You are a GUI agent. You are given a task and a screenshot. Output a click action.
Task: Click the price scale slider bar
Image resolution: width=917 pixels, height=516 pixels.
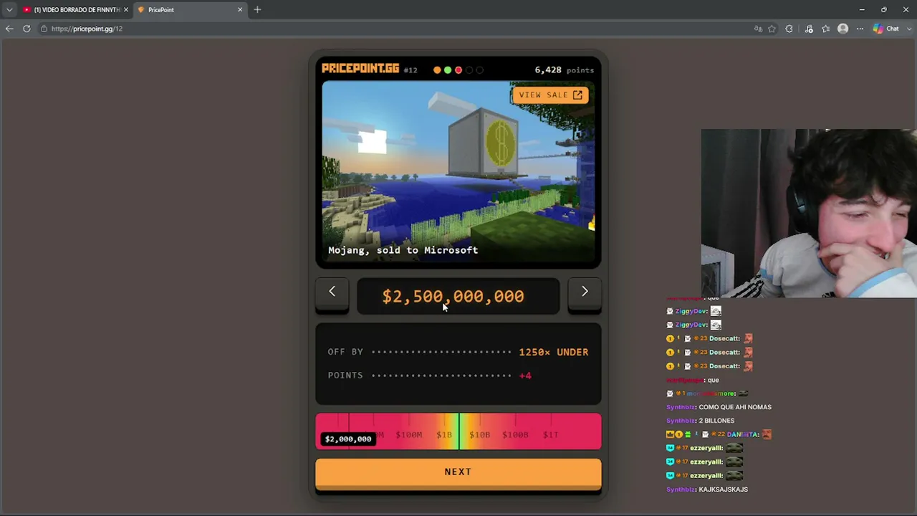click(x=458, y=431)
